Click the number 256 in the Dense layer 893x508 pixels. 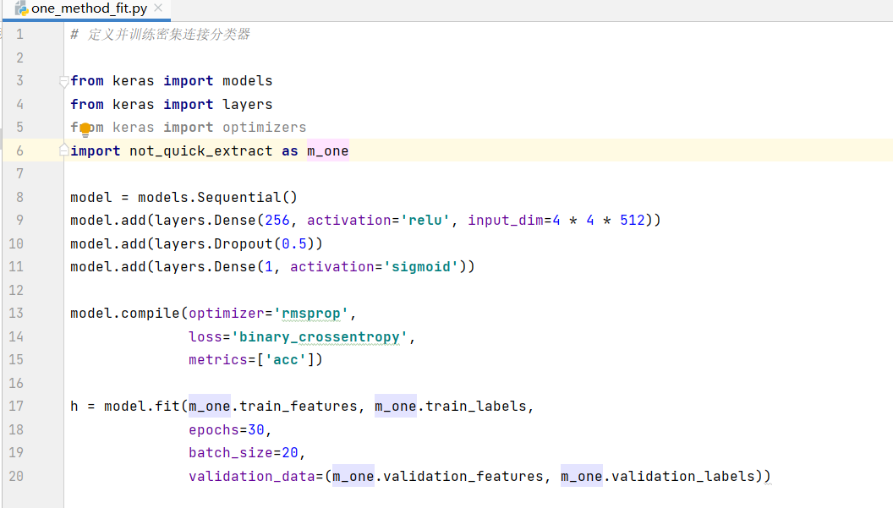click(277, 221)
